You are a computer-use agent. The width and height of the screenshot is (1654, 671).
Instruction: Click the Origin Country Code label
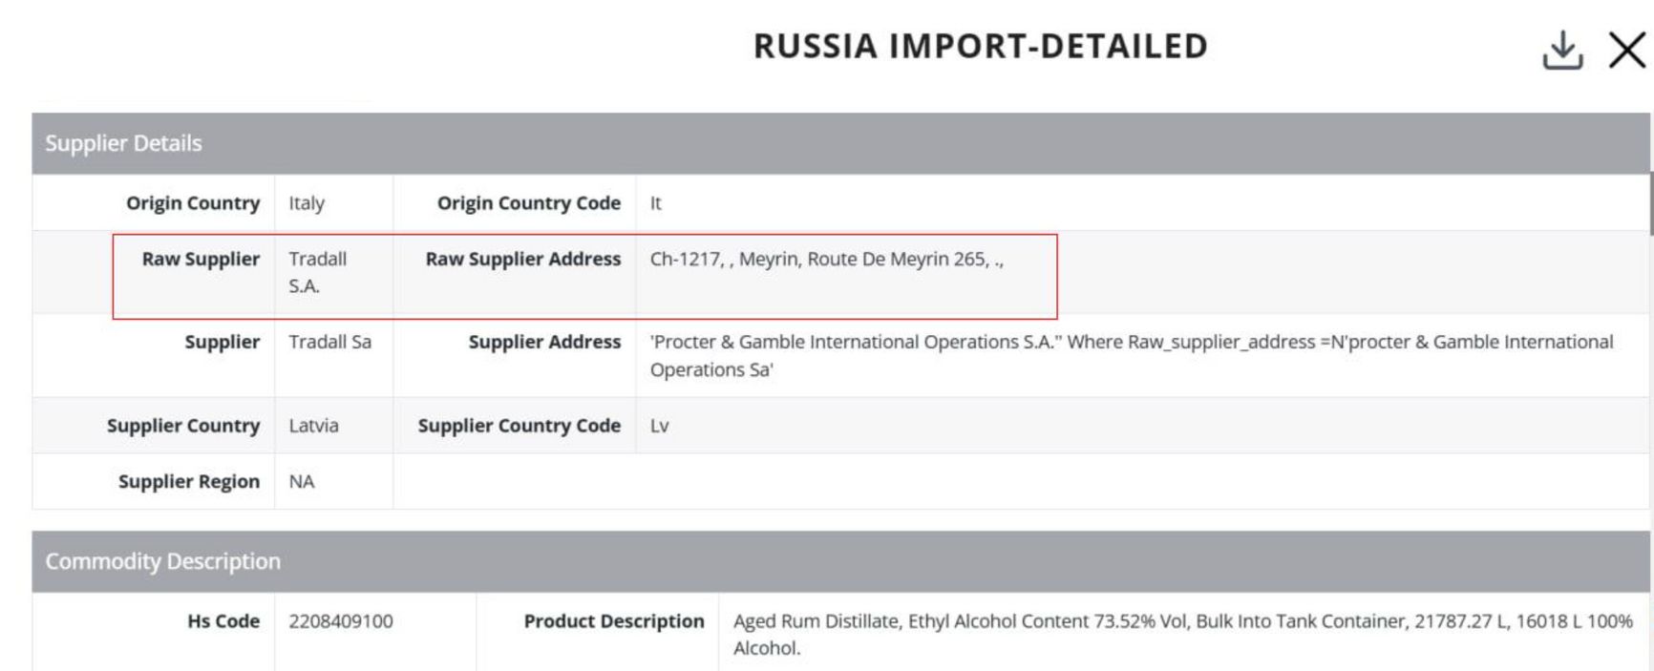(528, 203)
